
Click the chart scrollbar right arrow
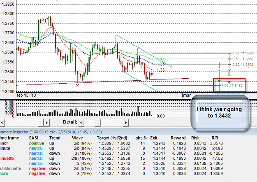coord(47,123)
